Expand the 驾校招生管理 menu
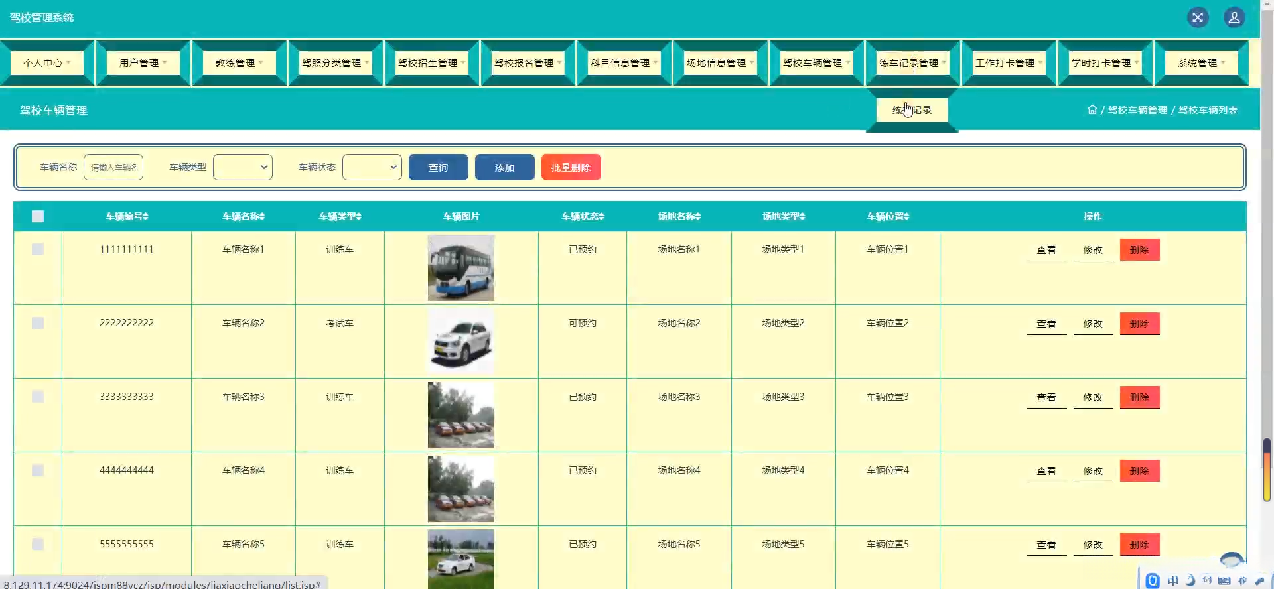Image resolution: width=1274 pixels, height=589 pixels. (x=432, y=63)
